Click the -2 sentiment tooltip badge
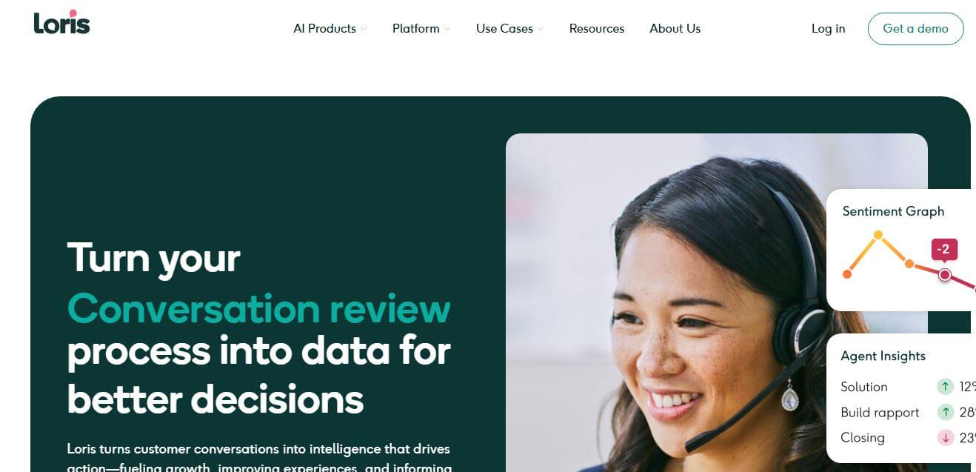 click(944, 250)
